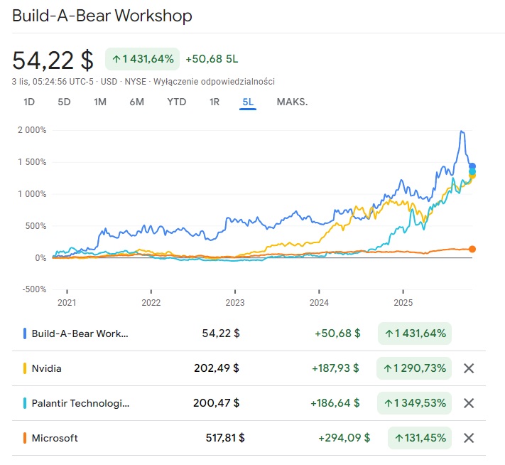
Task: Show the 1M chart range
Action: point(100,102)
